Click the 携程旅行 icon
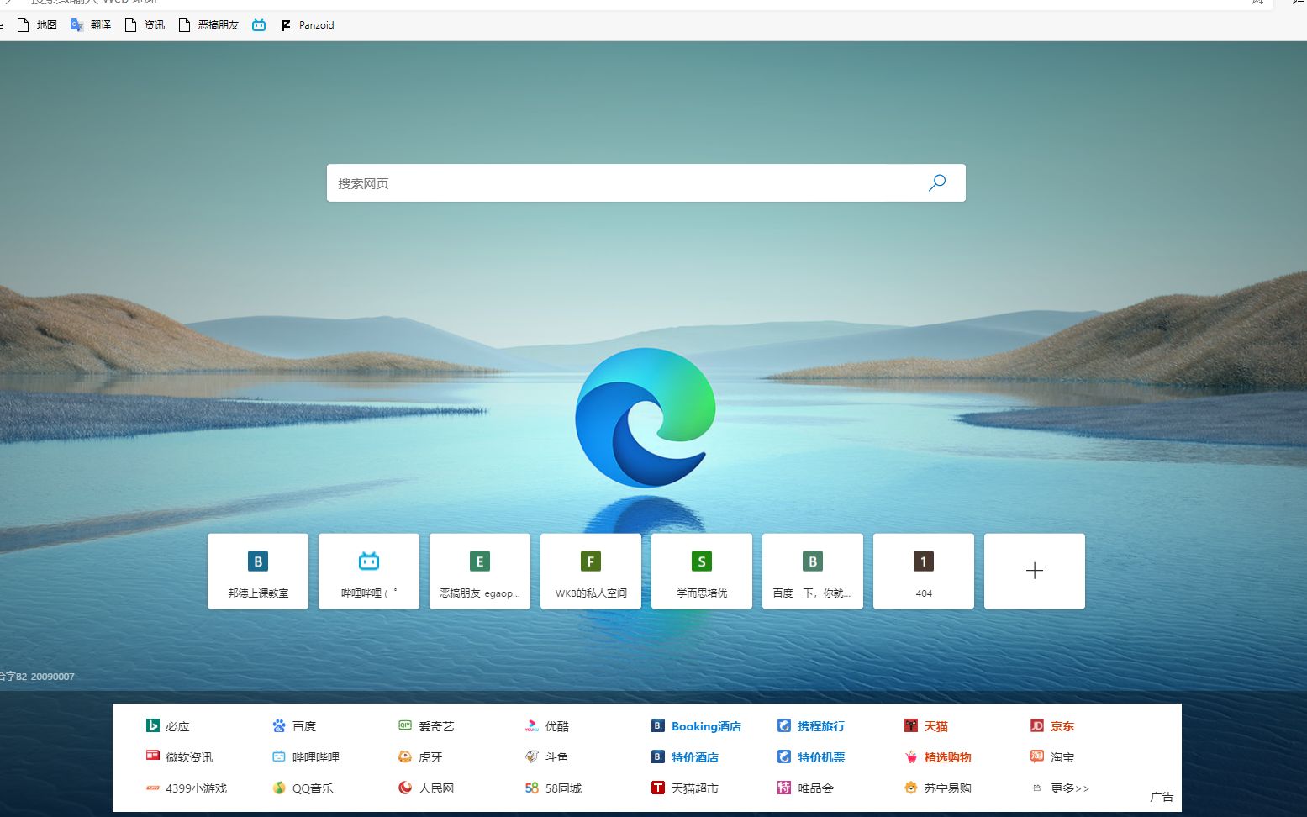 pyautogui.click(x=784, y=725)
